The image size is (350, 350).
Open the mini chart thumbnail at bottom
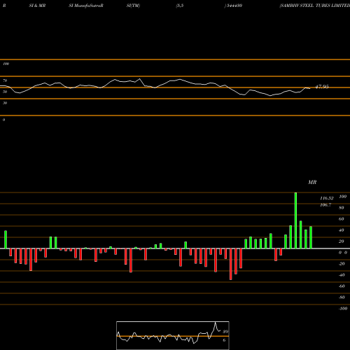(173, 335)
